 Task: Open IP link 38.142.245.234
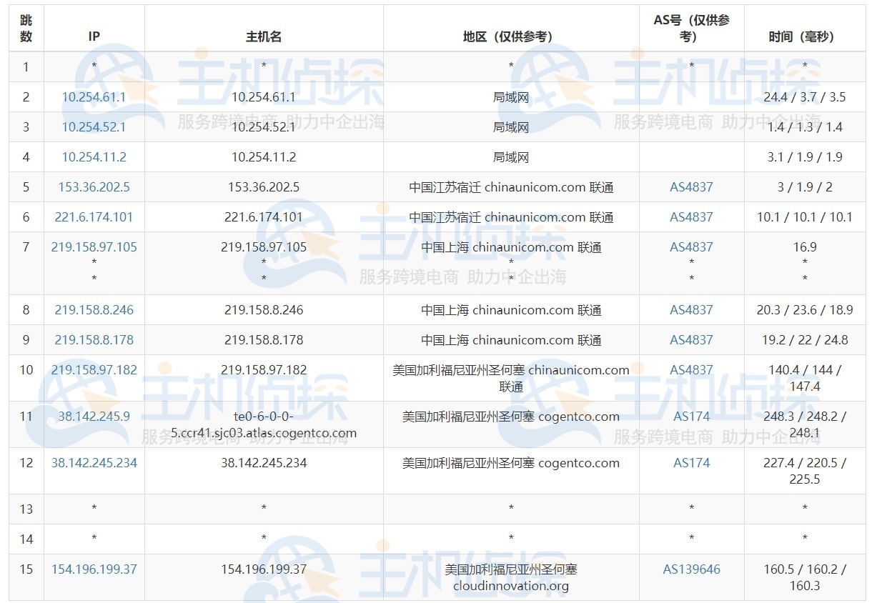point(94,463)
